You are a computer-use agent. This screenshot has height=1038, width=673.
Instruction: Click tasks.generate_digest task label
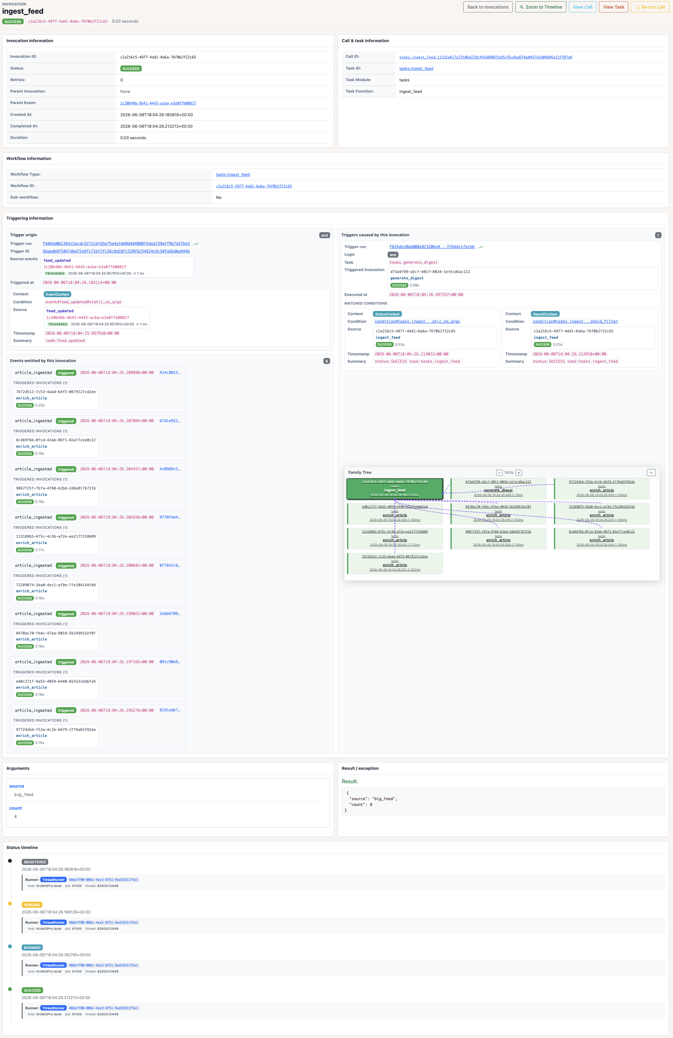(x=413, y=262)
